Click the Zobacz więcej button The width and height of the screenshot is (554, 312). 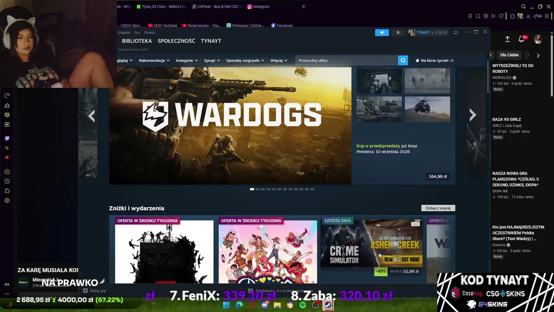(438, 208)
